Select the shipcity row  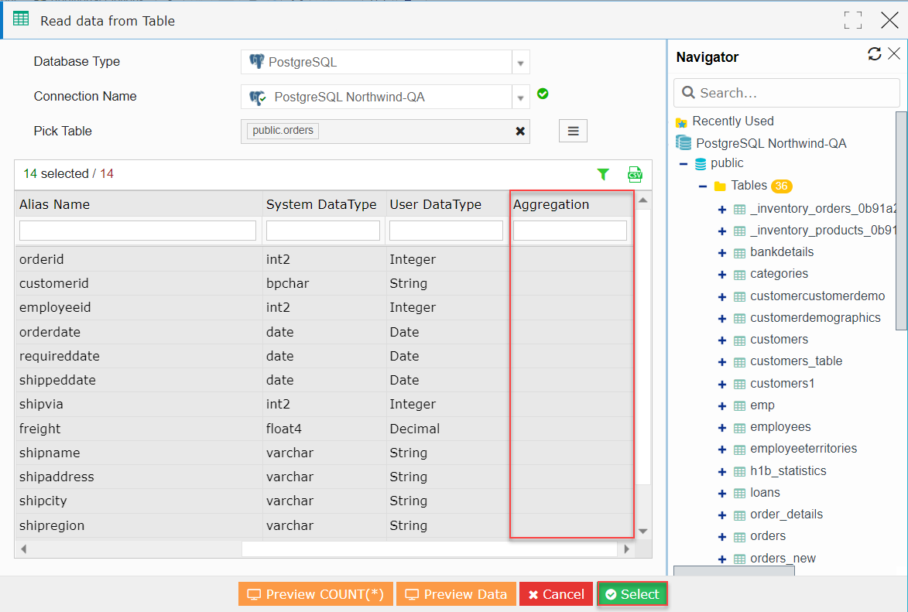coord(324,501)
